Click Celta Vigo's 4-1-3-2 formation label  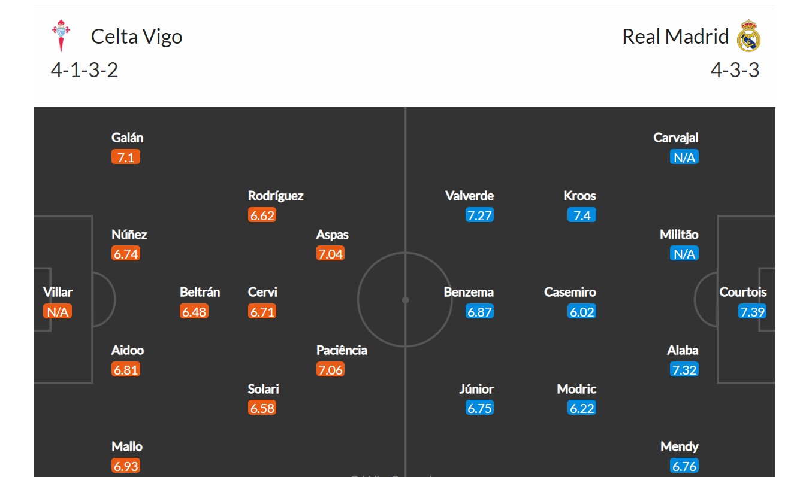(x=84, y=70)
